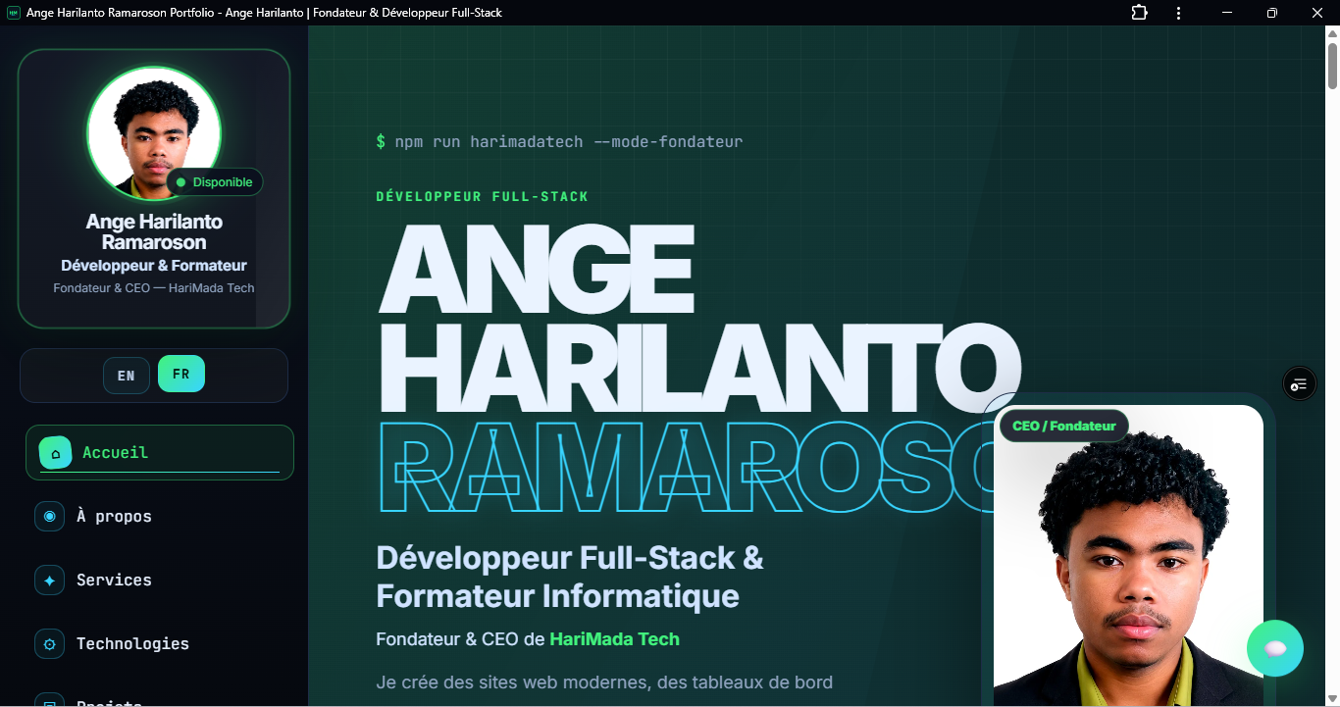Image resolution: width=1340 pixels, height=707 pixels.
Task: Select the FR language button
Action: (x=181, y=374)
